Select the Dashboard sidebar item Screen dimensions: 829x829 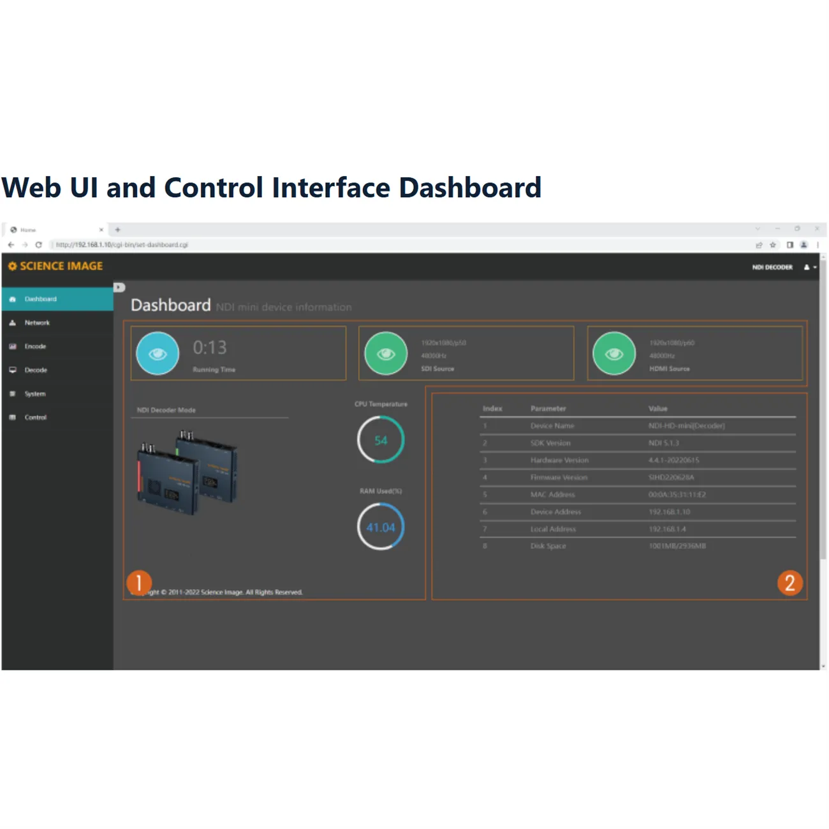click(40, 299)
